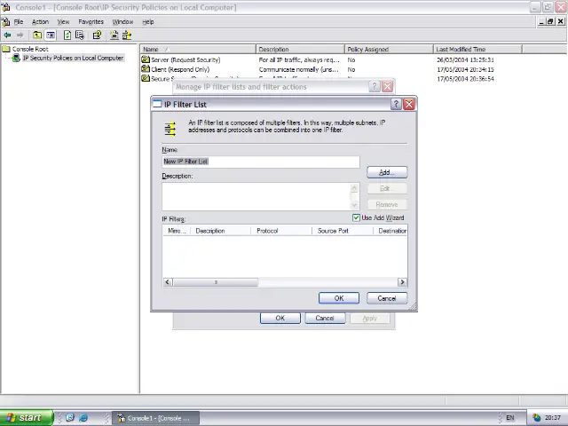Image resolution: width=568 pixels, height=426 pixels.
Task: Click the Start button
Action: [x=27, y=418]
